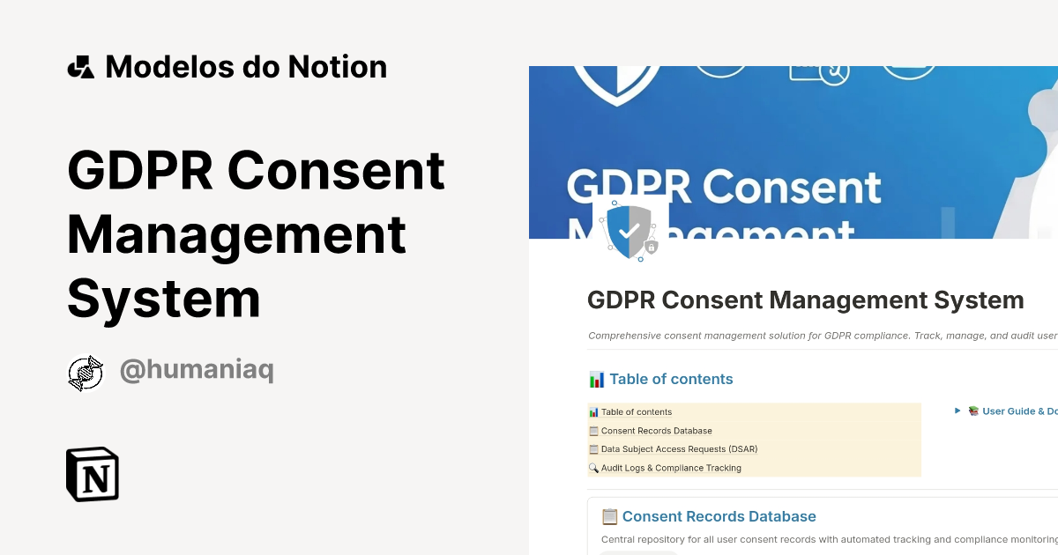Viewport: 1058px width, 555px height.
Task: Follow the Data Subject Access Requests (DSAR) link
Action: click(679, 449)
